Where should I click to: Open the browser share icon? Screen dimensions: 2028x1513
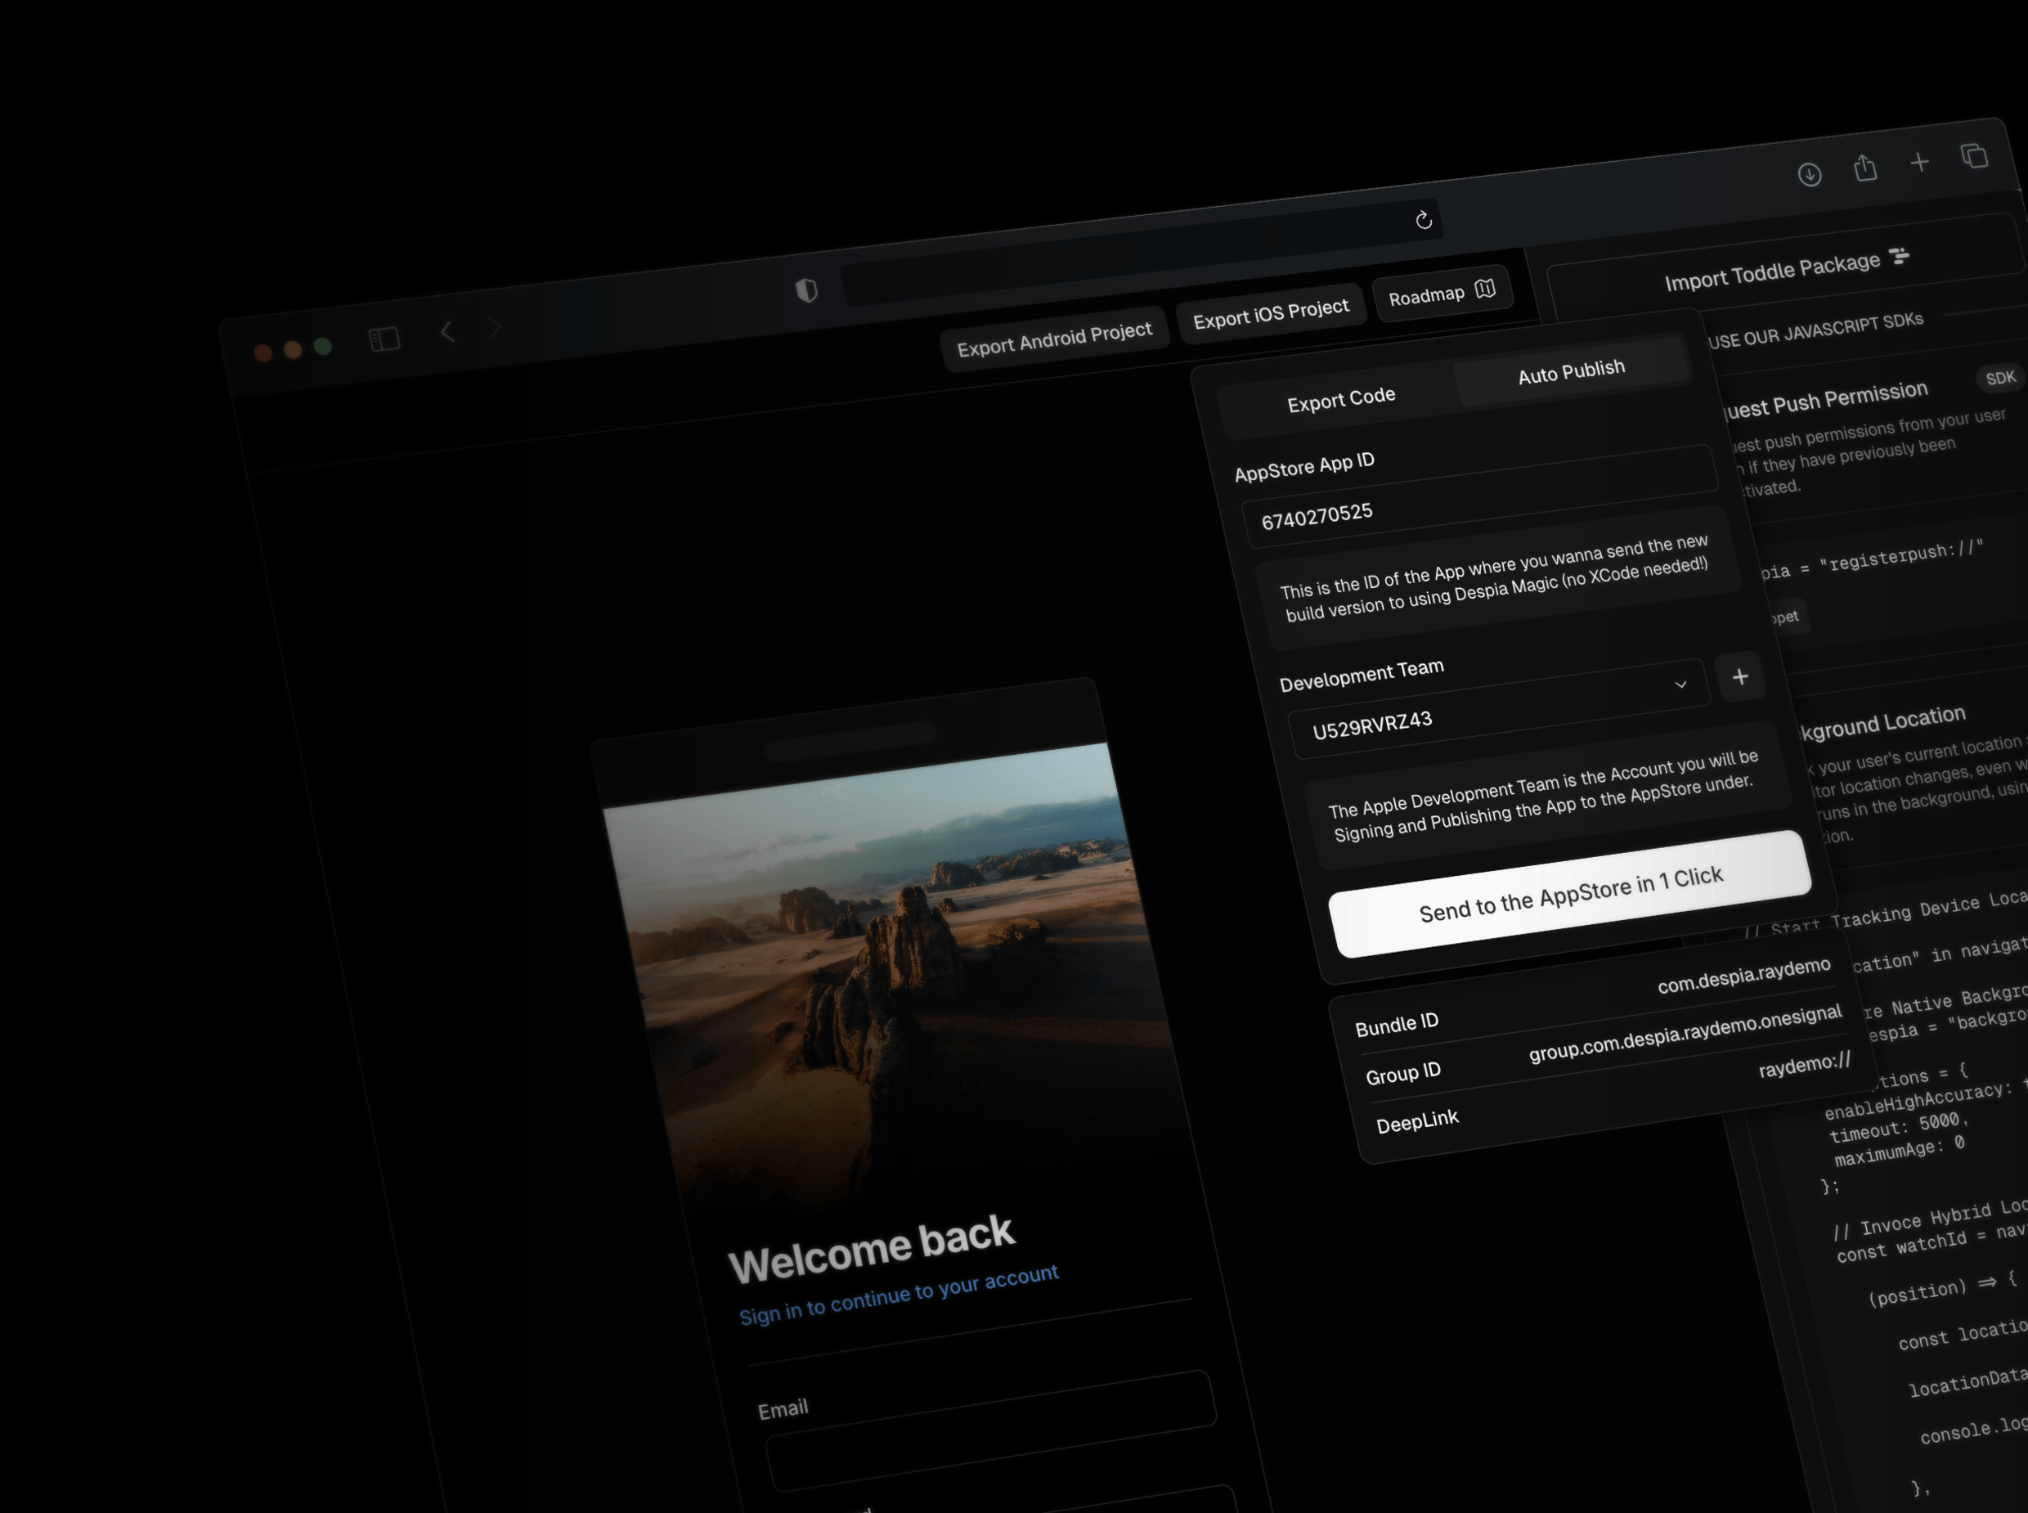[x=1865, y=167]
